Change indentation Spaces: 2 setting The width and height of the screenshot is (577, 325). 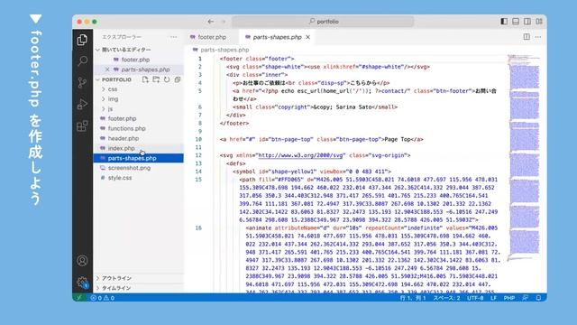tap(446, 298)
